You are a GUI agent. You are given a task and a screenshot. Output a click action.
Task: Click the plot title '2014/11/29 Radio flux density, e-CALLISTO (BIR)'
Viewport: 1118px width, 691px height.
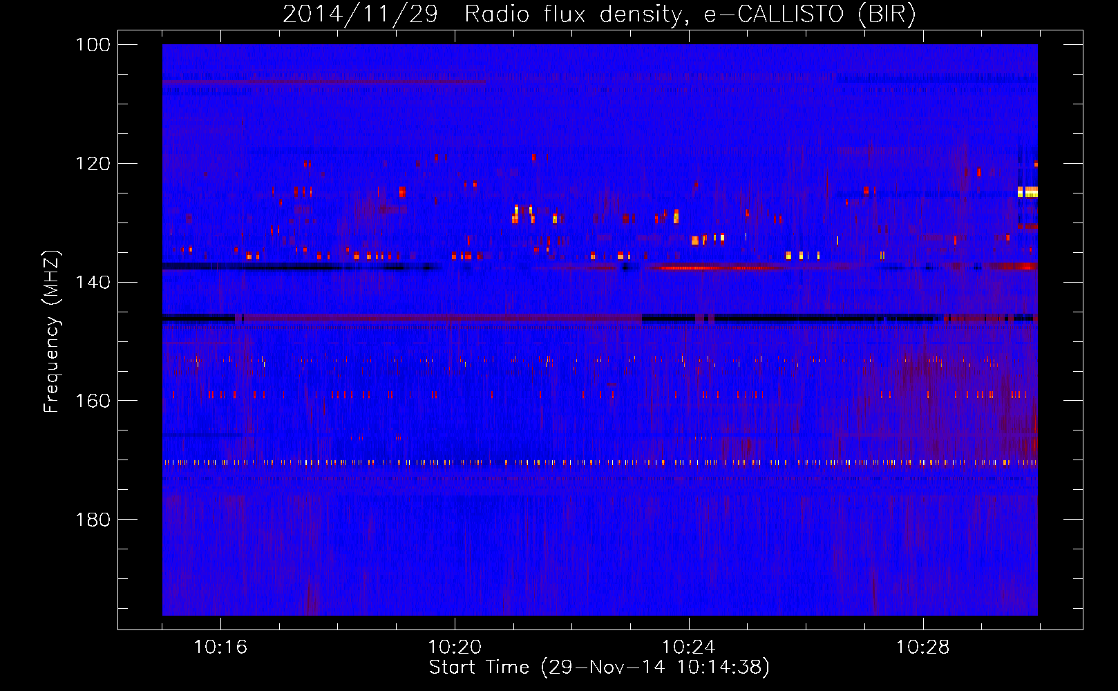tap(599, 15)
